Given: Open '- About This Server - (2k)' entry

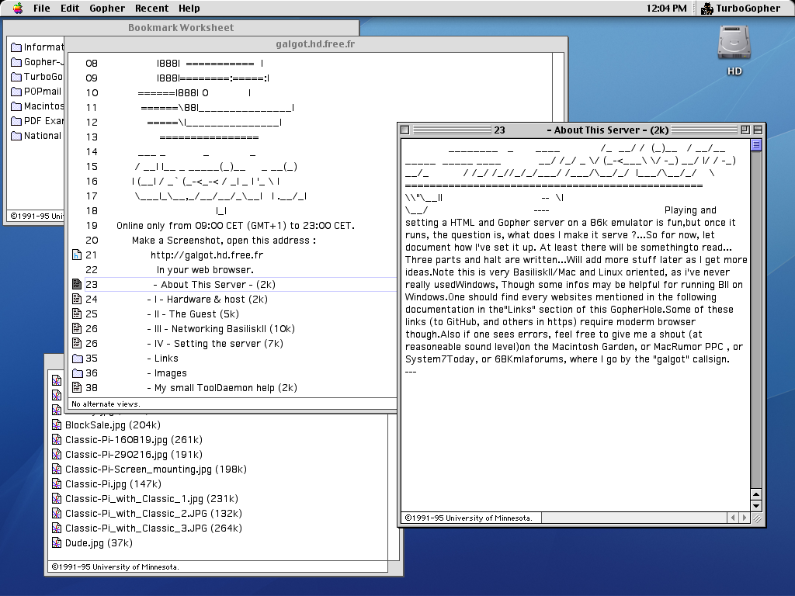Looking at the screenshot, I should point(214,284).
